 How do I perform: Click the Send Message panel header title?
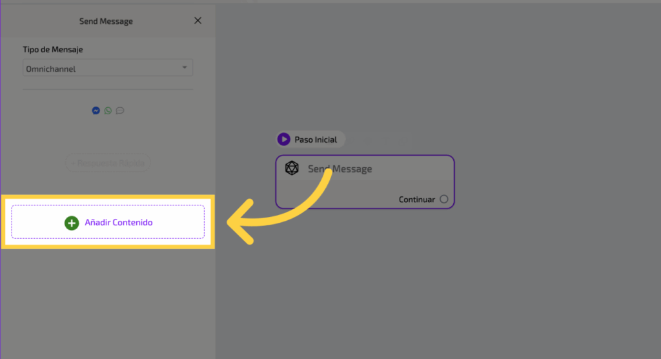point(106,21)
